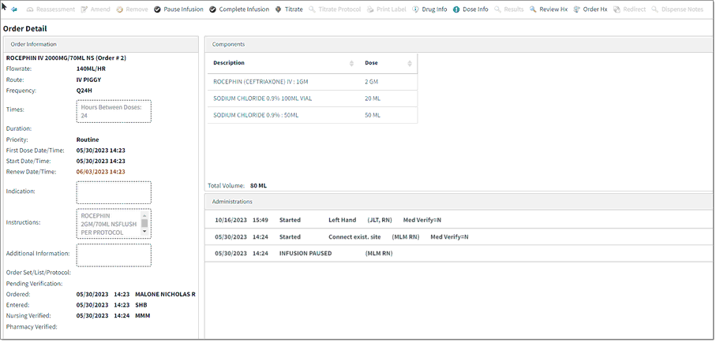Open the Reassessment toolbar item
Viewport: 716px width, 342px height.
[51, 9]
